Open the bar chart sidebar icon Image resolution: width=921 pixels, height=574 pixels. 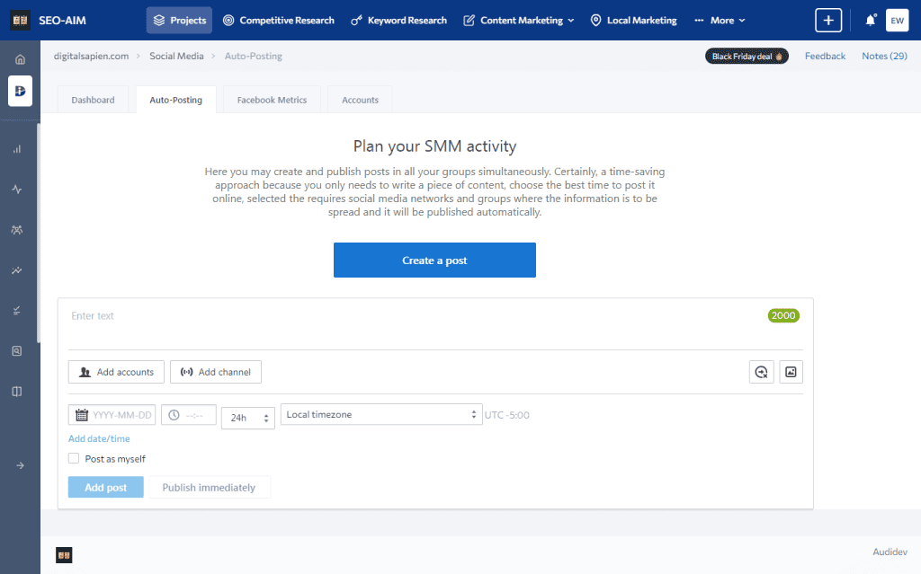tap(17, 149)
